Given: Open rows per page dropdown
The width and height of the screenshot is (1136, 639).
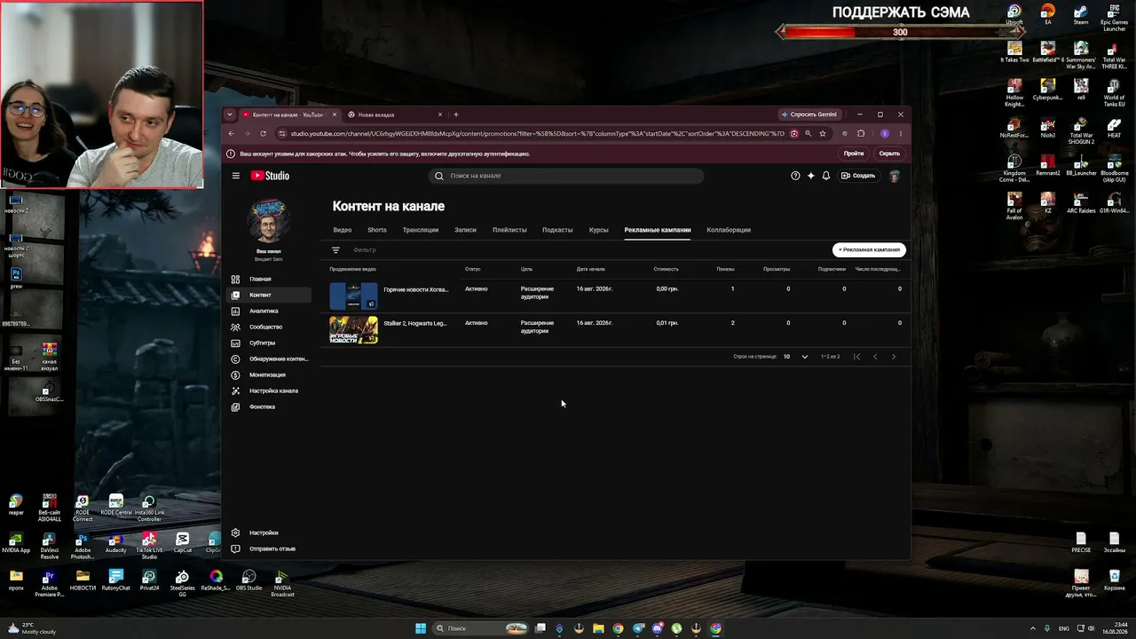Looking at the screenshot, I should [x=795, y=357].
